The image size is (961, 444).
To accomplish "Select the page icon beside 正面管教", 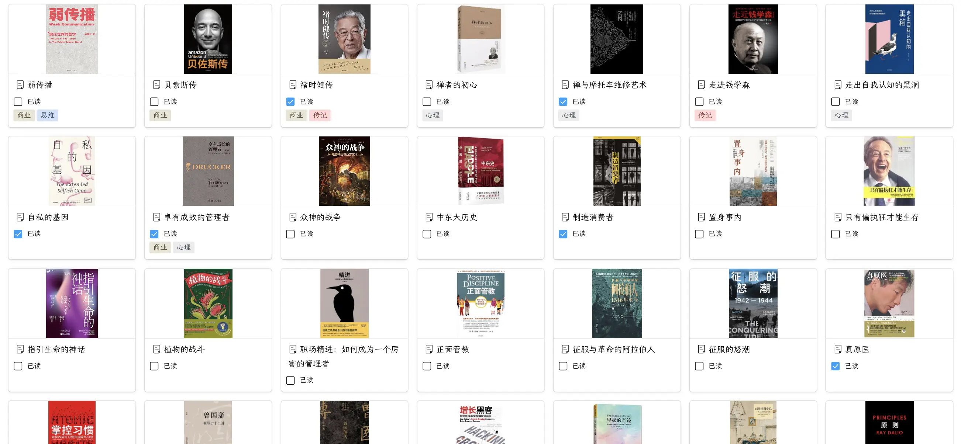I will click(429, 349).
